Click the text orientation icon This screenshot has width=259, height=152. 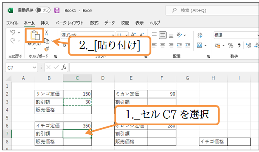point(179,35)
